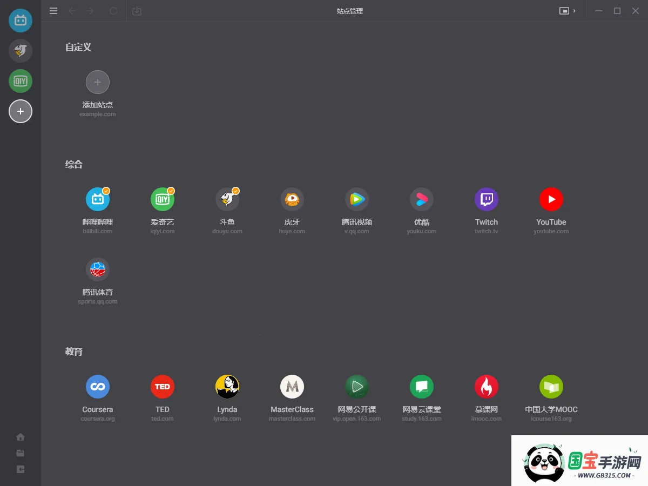Click the 网易公开课 icon
The height and width of the screenshot is (486, 648).
(x=356, y=386)
